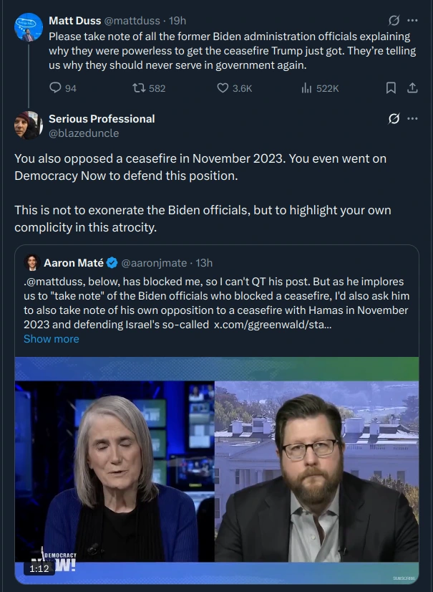
Task: Open the x.com/ggreenwald link
Action: (272, 325)
